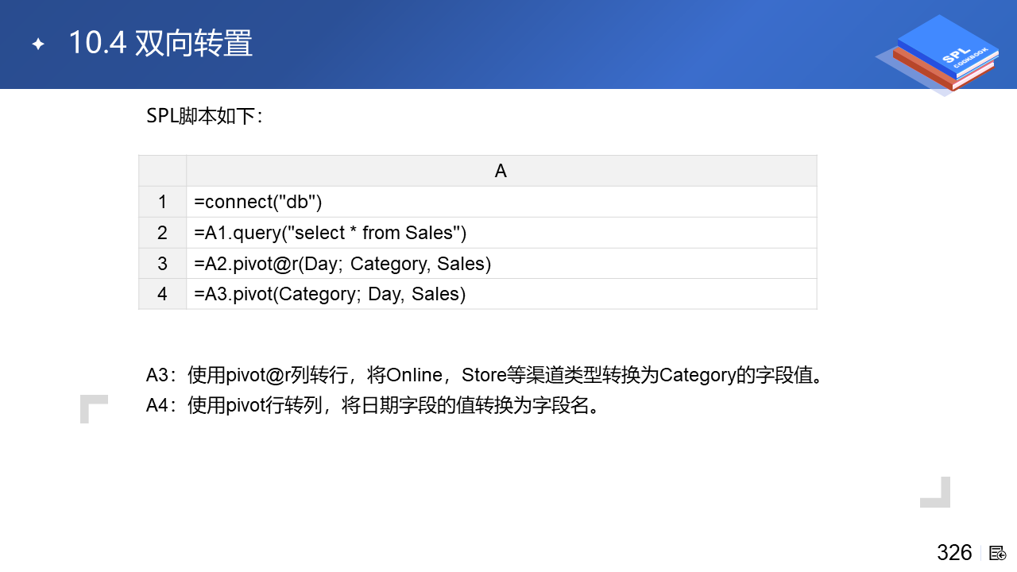Select row header 2 in the script table
Screen dimensions: 1017x572
[162, 233]
